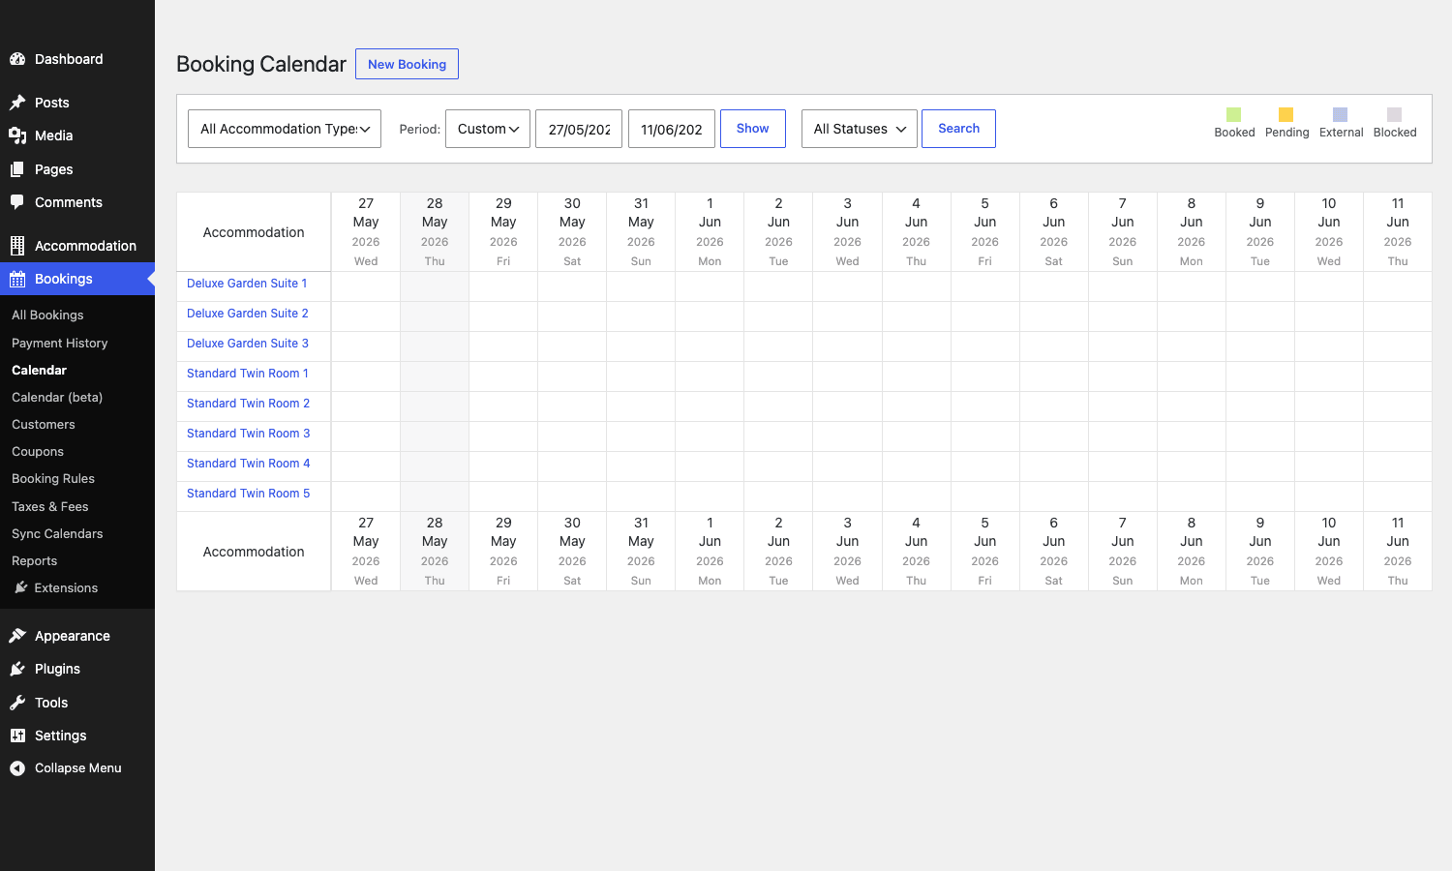This screenshot has height=871, width=1452.
Task: Click the Accommodation building icon
Action: point(17,246)
